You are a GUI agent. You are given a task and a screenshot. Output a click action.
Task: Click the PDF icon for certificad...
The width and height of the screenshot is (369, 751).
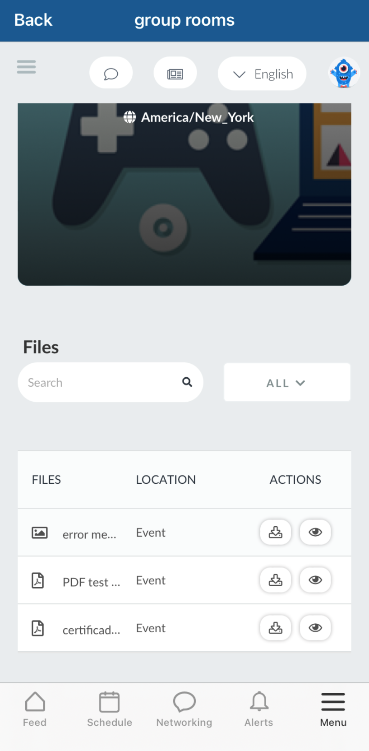[38, 628]
